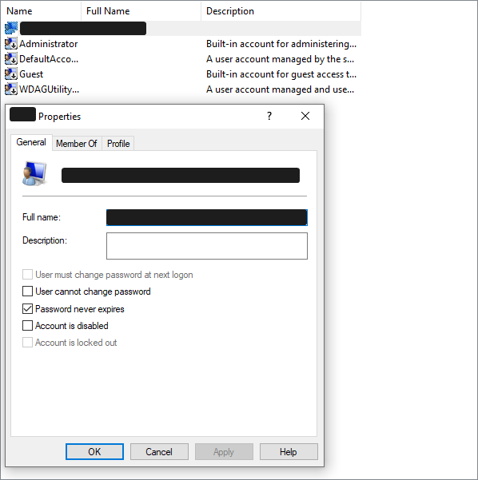
Task: Enable User cannot change password
Action: [27, 292]
